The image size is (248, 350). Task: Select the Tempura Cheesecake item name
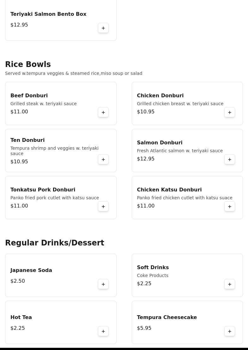point(167,317)
